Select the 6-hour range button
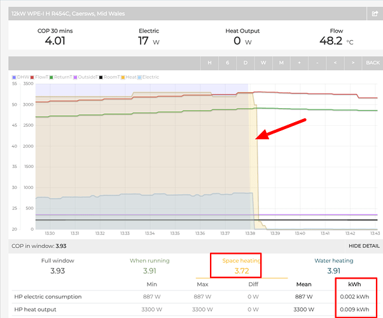The height and width of the screenshot is (318, 383). [227, 63]
